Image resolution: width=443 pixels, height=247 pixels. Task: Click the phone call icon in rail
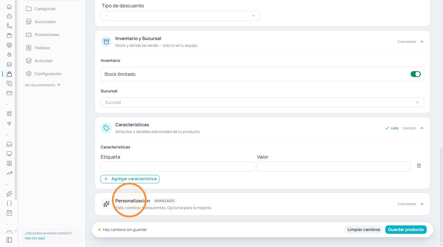click(x=9, y=83)
